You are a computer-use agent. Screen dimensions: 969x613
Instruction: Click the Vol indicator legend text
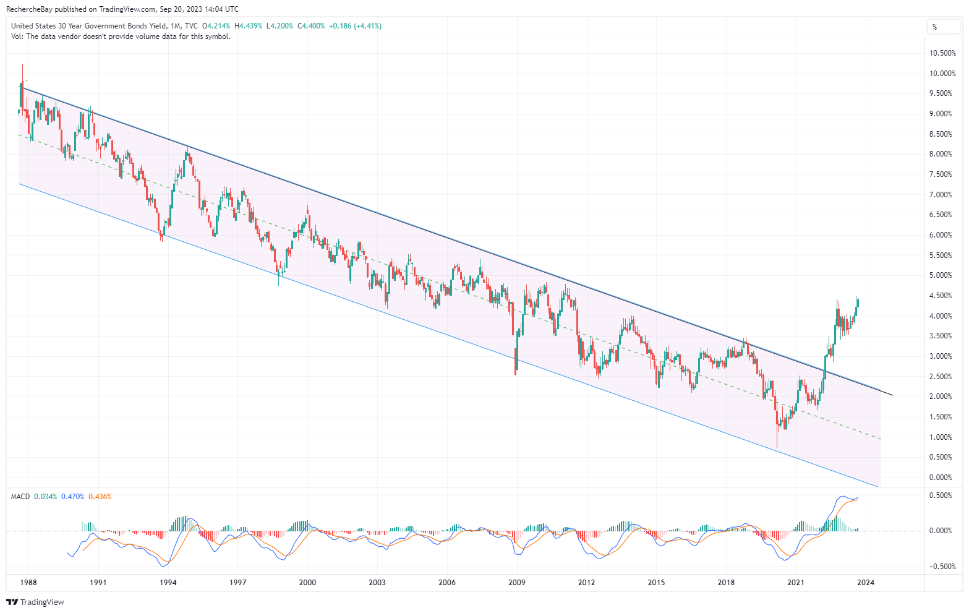[121, 36]
